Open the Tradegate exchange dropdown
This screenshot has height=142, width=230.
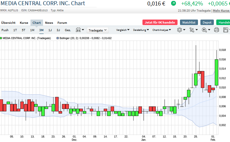point(98,30)
